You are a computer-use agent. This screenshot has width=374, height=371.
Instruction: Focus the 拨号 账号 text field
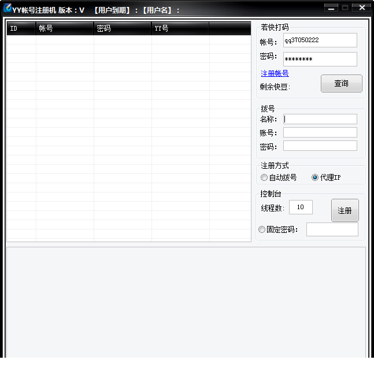pyautogui.click(x=320, y=132)
